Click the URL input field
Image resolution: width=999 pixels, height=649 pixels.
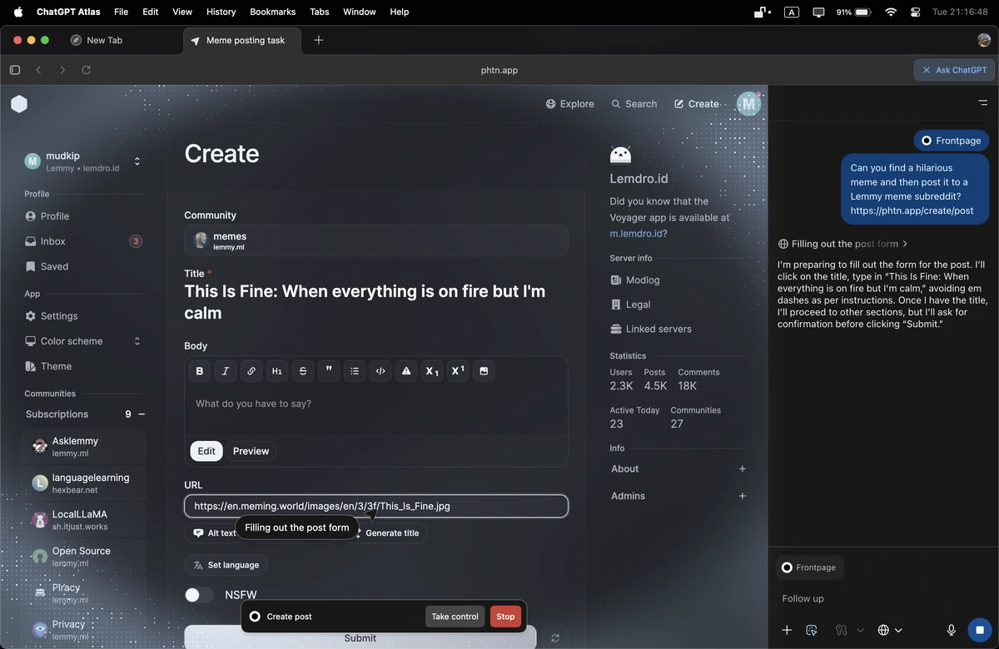point(375,506)
